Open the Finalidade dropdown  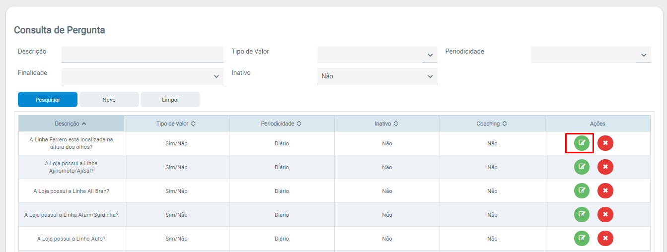tap(142, 76)
